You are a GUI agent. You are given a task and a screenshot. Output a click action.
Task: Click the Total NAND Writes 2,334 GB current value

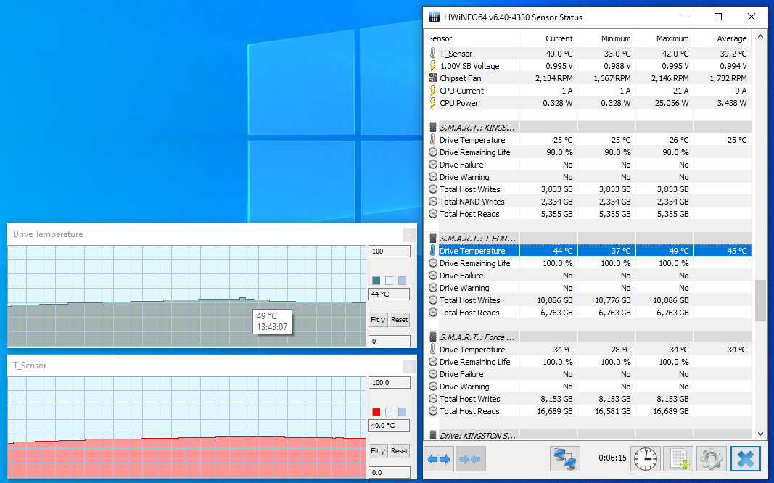click(557, 202)
